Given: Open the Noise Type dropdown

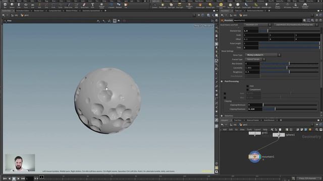Looking at the screenshot, I should [263, 55].
